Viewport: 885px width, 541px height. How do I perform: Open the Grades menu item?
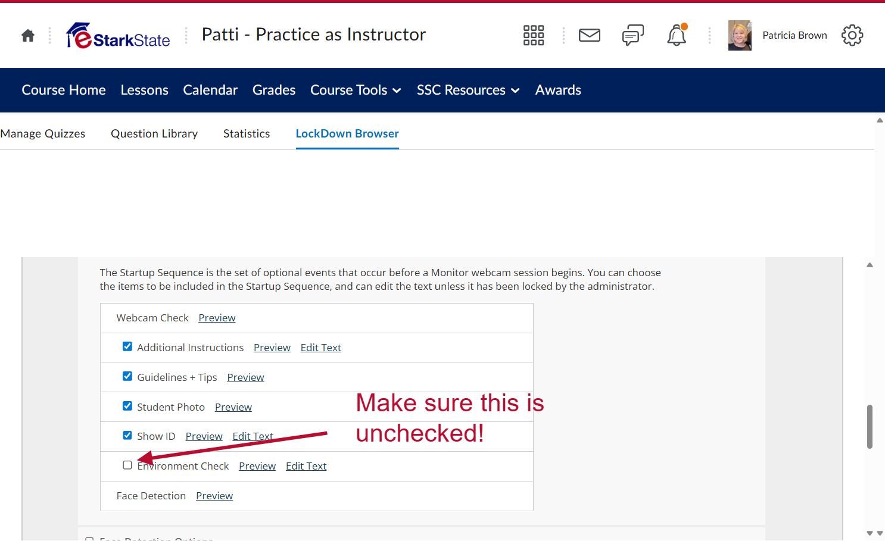pos(274,90)
